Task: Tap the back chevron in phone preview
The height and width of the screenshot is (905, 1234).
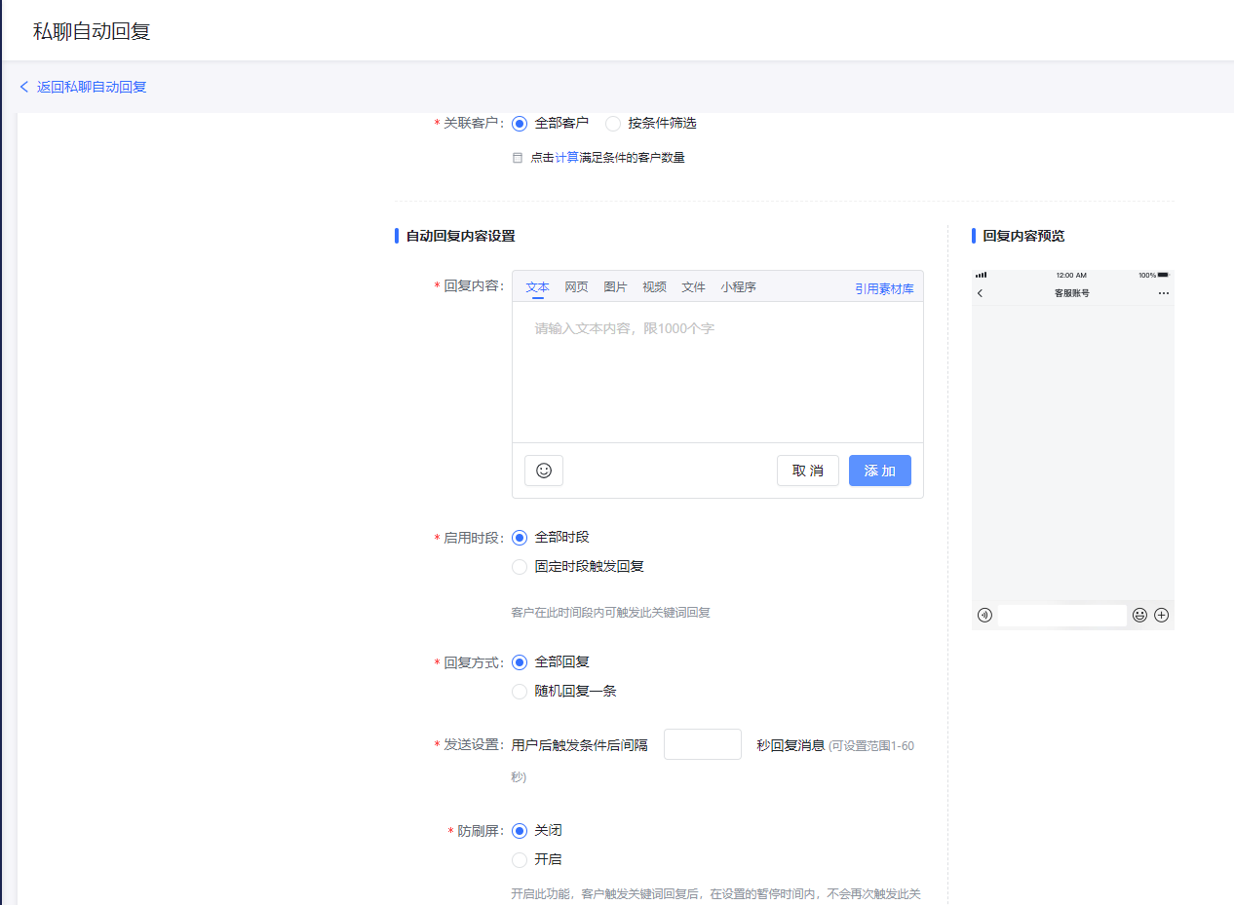Action: coord(980,293)
